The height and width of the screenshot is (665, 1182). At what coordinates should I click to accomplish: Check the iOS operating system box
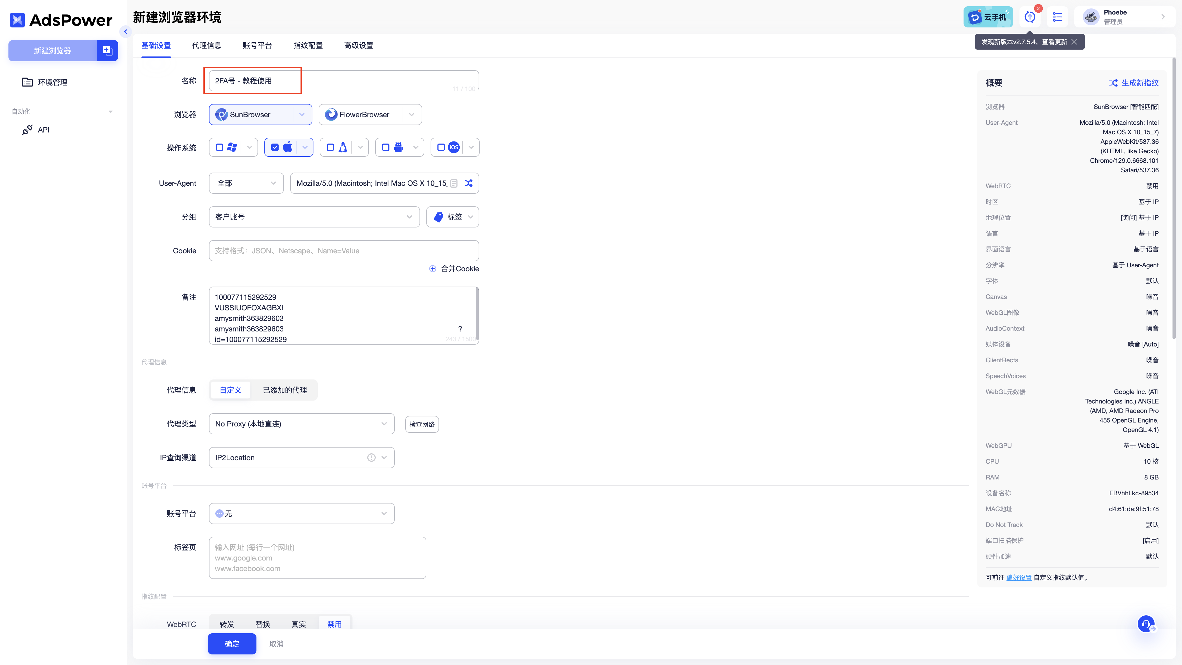point(441,147)
